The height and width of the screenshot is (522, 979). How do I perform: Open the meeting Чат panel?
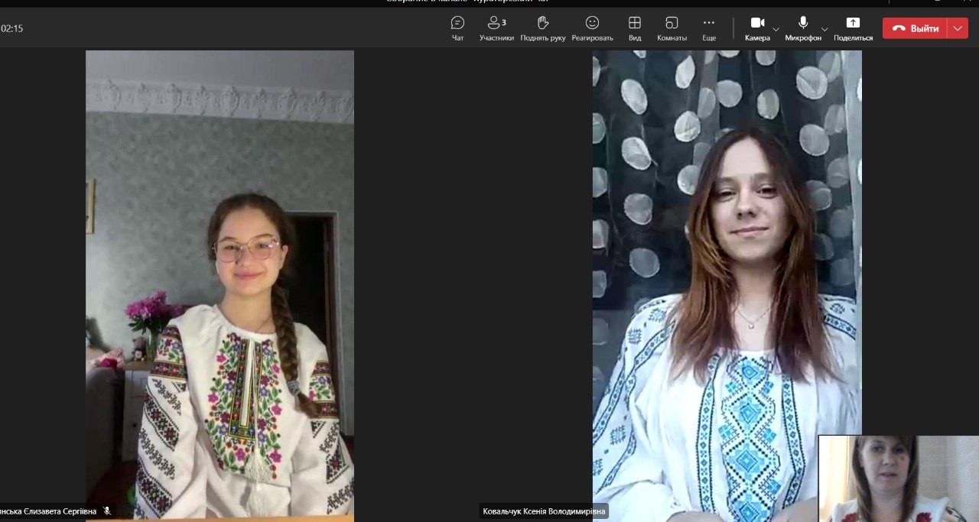point(457,28)
